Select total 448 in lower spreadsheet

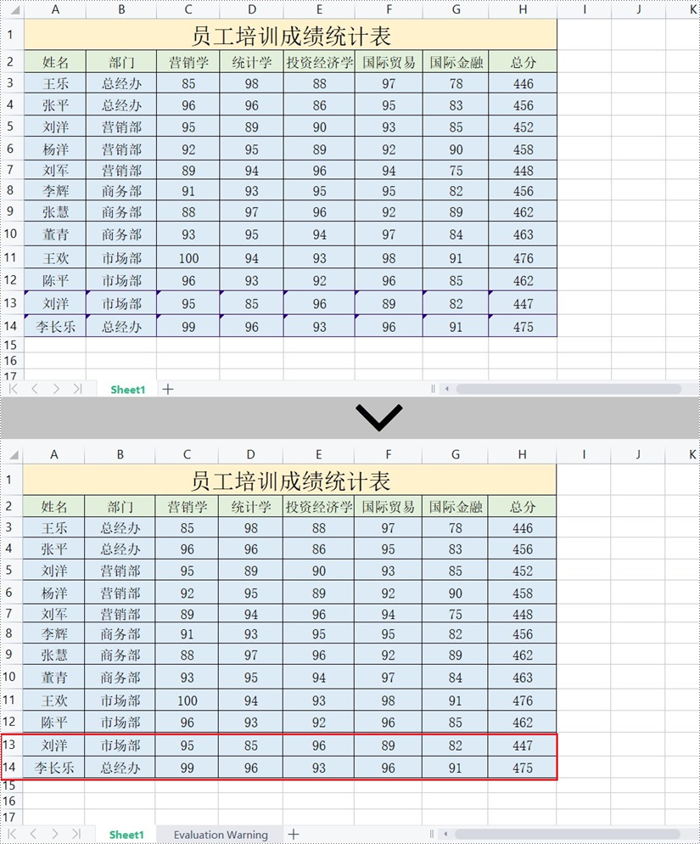522,614
